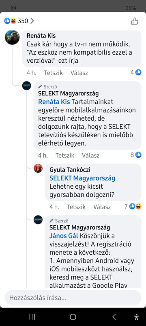Viewport: 146px width, 326px height.
Task: Like Renáta Kis comment with Tetszik
Action: pos(54,73)
